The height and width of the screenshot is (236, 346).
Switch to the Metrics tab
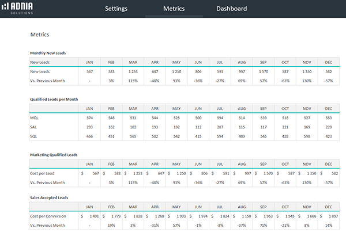coord(174,9)
